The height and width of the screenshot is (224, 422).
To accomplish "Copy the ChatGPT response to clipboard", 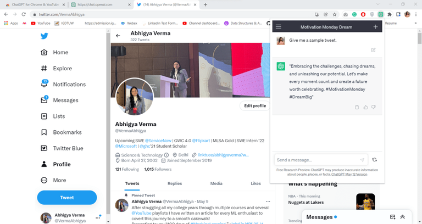I will 357,107.
